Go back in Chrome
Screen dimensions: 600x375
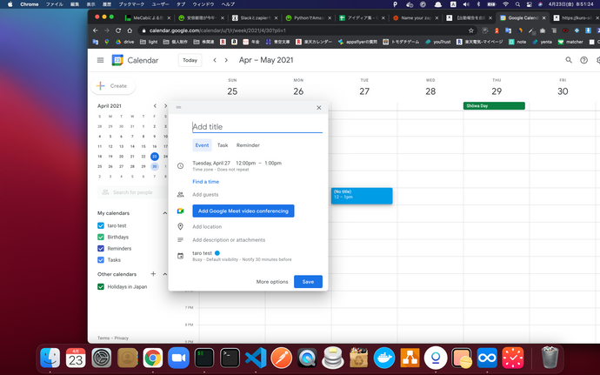tap(96, 30)
